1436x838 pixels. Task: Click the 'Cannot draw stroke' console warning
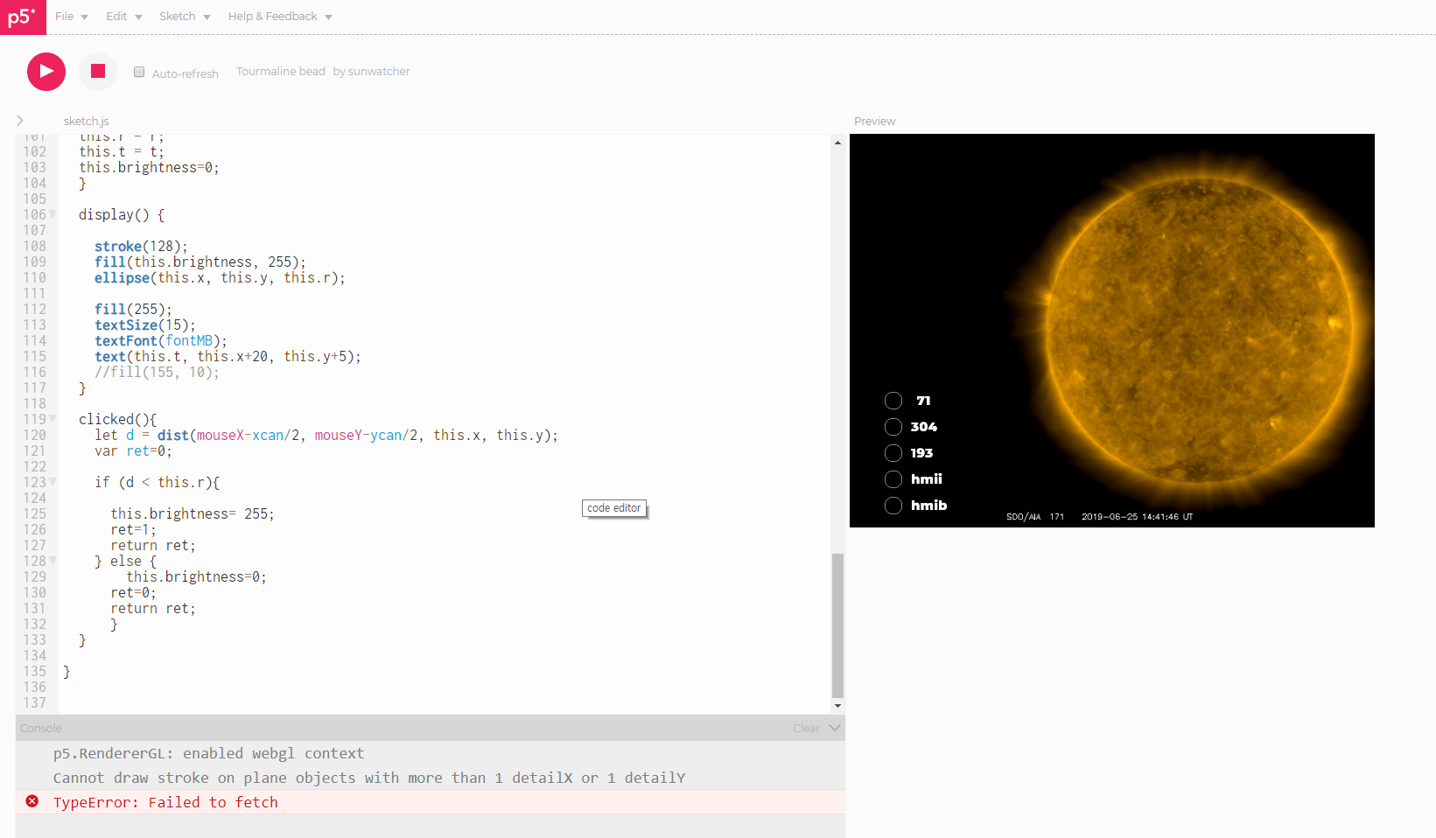pos(369,778)
